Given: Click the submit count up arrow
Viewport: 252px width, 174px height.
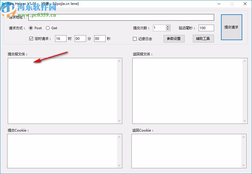Looking at the screenshot, I should click(x=167, y=27).
